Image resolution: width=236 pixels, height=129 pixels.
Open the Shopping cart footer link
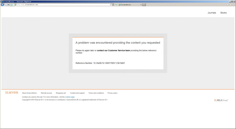pyautogui.click(x=61, y=93)
